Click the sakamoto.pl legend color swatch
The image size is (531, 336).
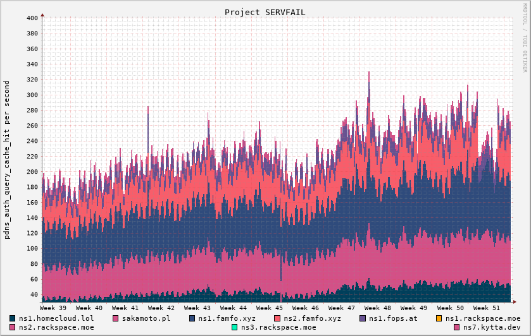pyautogui.click(x=116, y=318)
